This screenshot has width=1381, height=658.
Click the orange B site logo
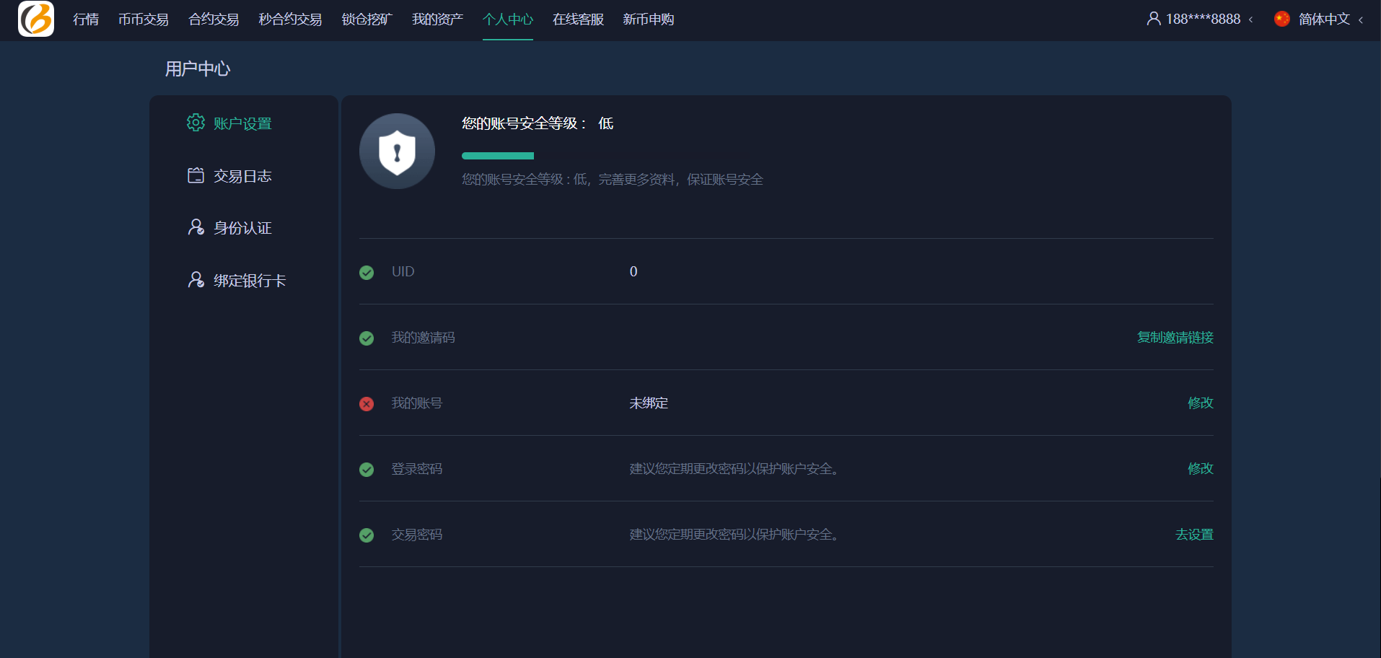36,19
